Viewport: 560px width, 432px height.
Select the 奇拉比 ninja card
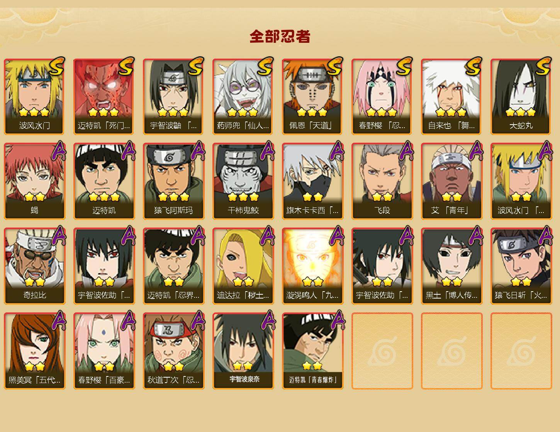tap(35, 266)
